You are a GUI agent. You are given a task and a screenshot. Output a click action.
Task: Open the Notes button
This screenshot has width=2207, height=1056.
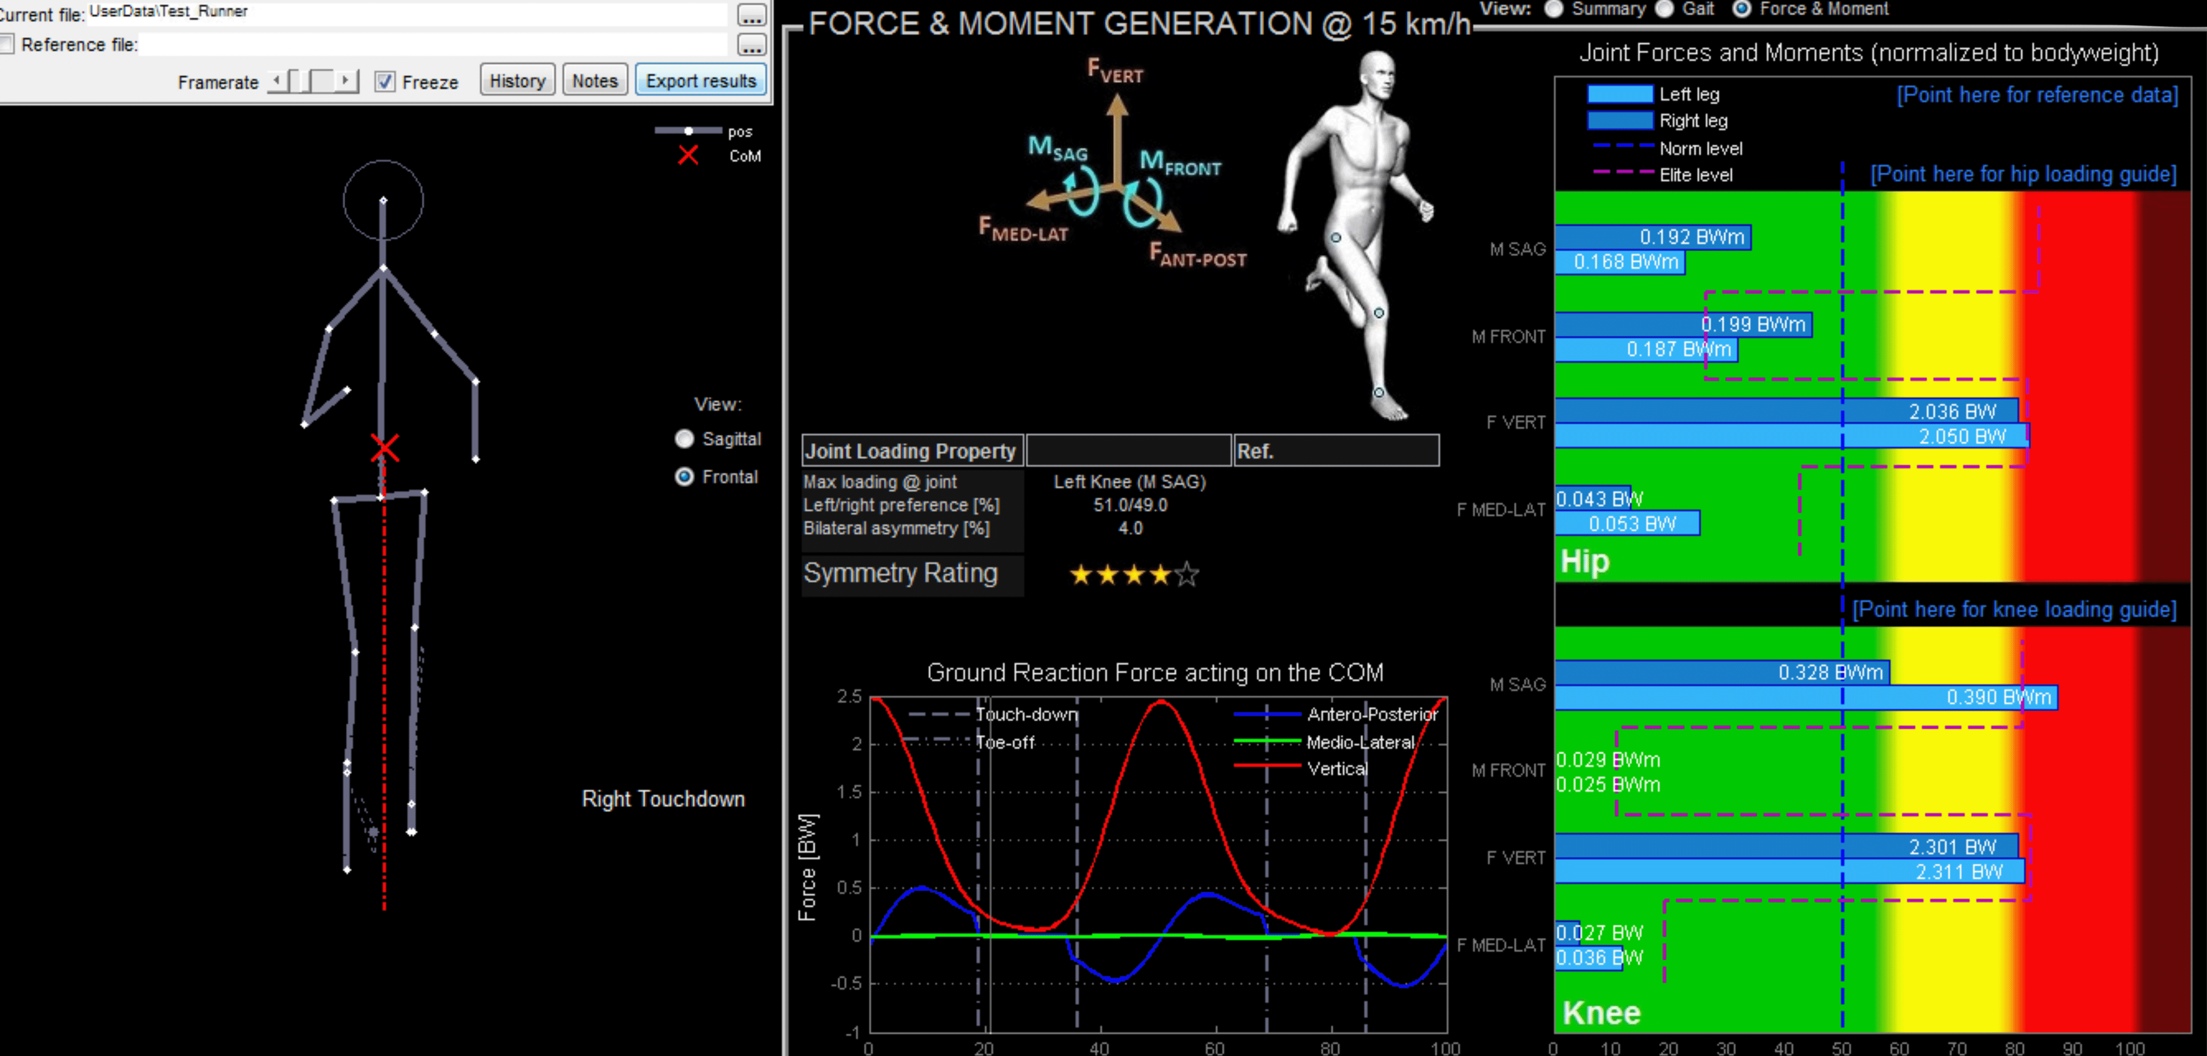tap(595, 80)
